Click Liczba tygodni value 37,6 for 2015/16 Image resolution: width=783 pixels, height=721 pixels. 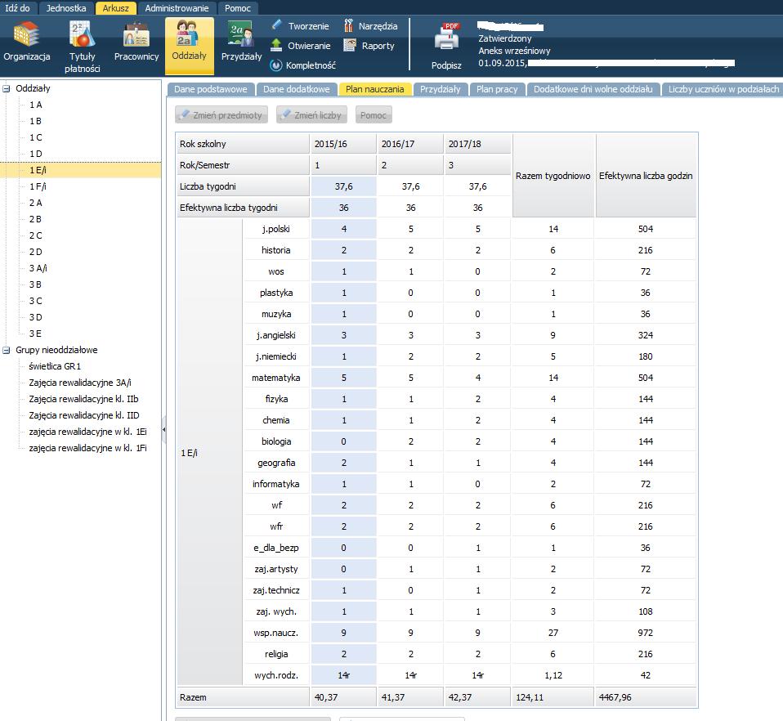click(343, 186)
